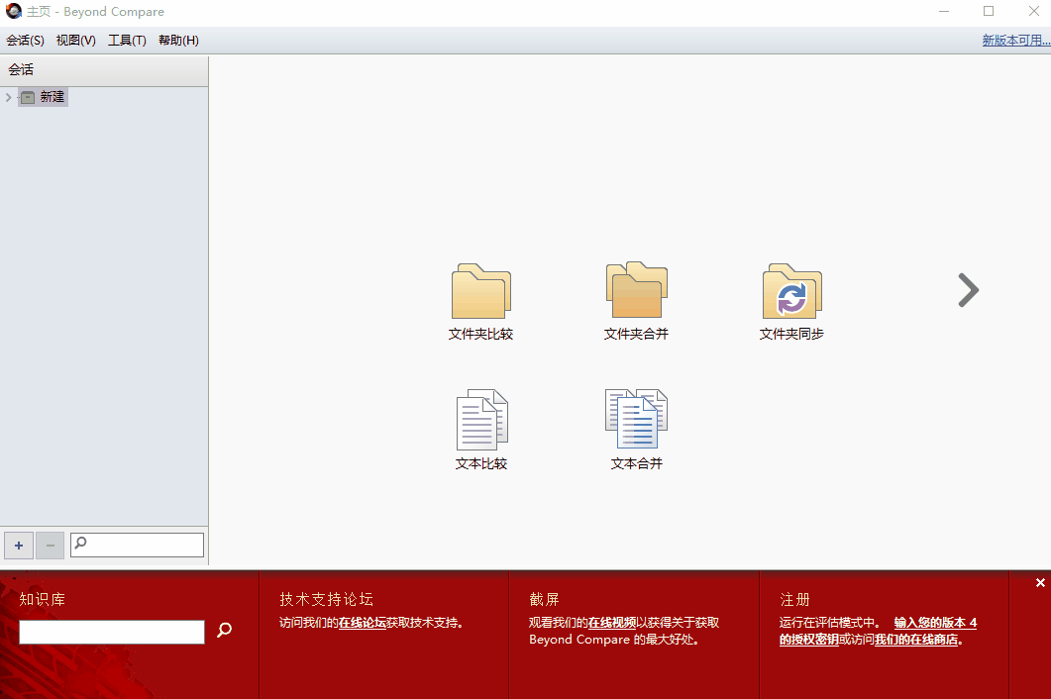Focus the sessions search field
The image size is (1051, 699).
click(x=138, y=545)
